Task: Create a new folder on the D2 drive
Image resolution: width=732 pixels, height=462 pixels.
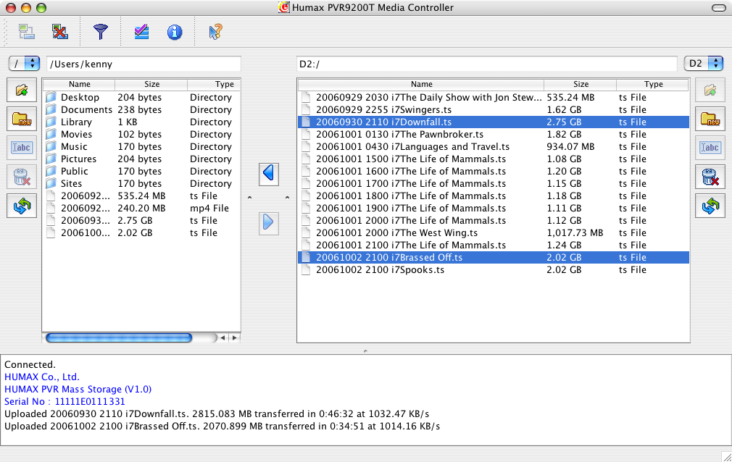Action: point(710,119)
